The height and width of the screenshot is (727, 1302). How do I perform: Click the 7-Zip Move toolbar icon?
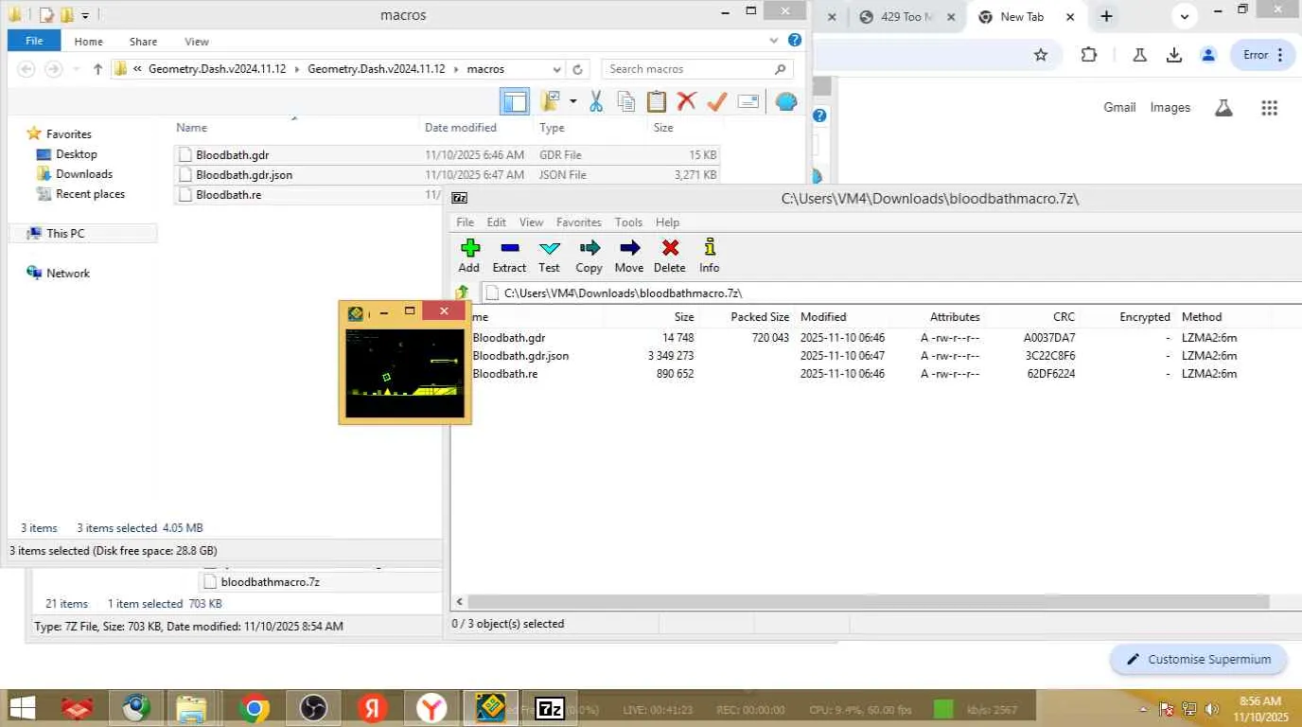tap(629, 256)
